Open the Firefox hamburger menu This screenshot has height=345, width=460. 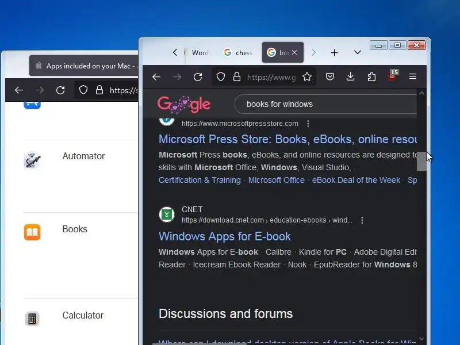[x=413, y=76]
